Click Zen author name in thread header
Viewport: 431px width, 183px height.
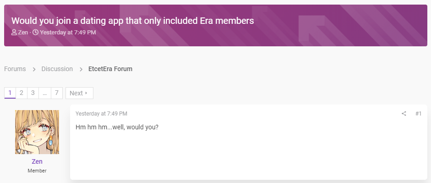coord(23,33)
